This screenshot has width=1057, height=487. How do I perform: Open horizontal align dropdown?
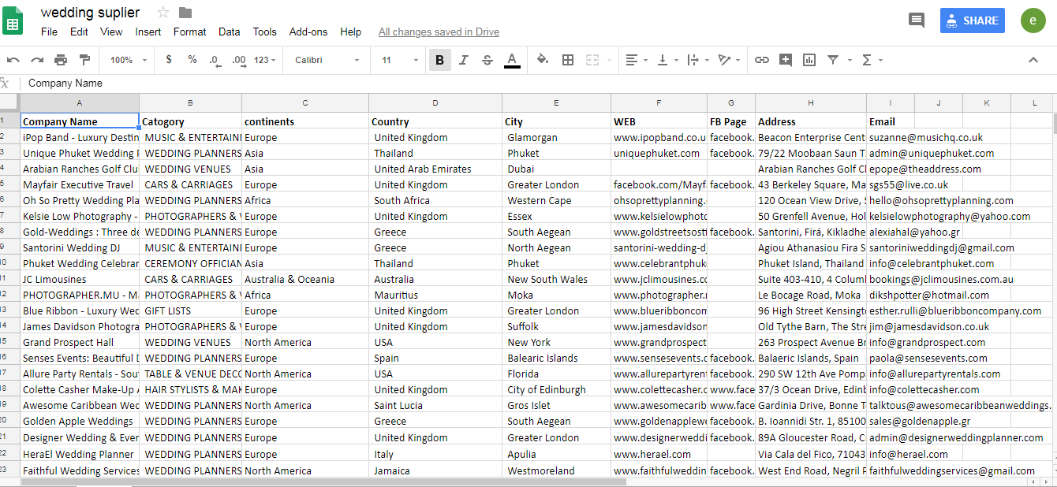point(637,60)
